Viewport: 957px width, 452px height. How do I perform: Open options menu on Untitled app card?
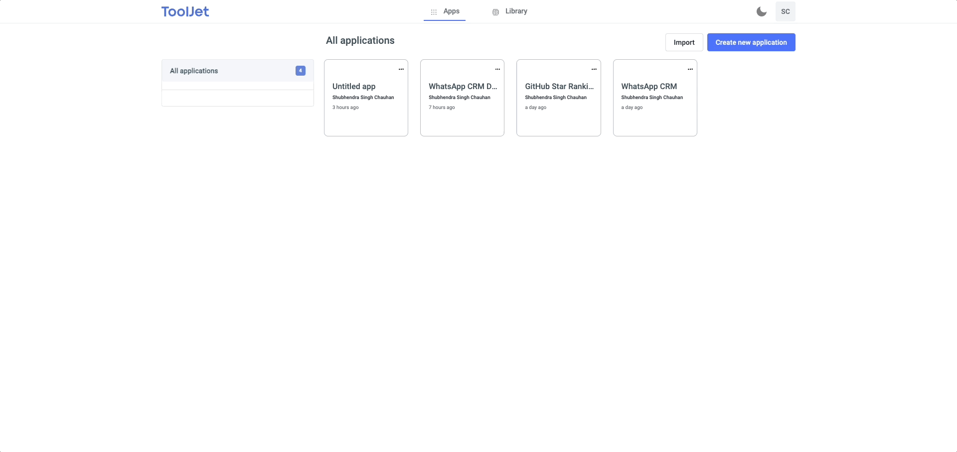(x=401, y=69)
